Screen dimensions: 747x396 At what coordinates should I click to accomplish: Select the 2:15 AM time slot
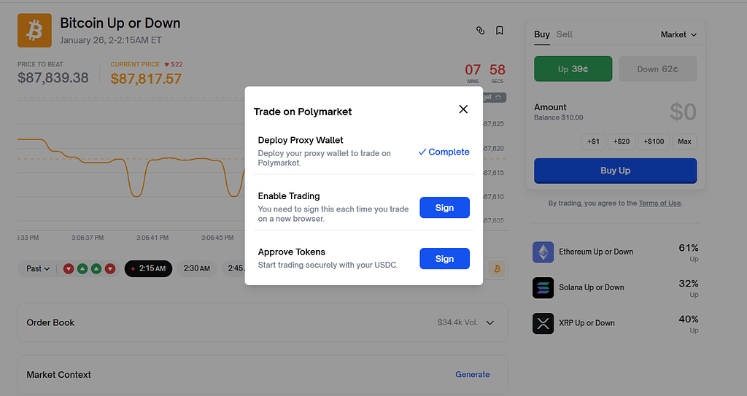(149, 269)
